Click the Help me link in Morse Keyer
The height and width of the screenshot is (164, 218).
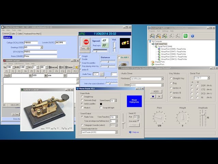pos(136,132)
